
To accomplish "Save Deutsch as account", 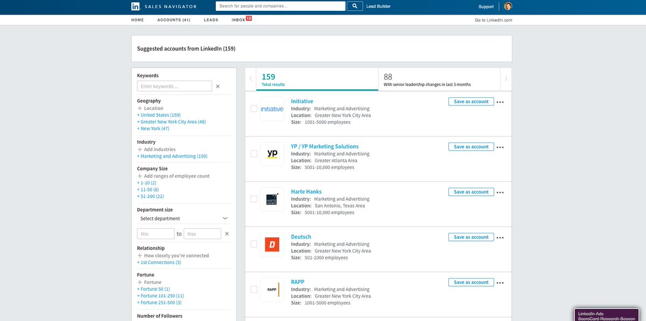I will pyautogui.click(x=471, y=237).
